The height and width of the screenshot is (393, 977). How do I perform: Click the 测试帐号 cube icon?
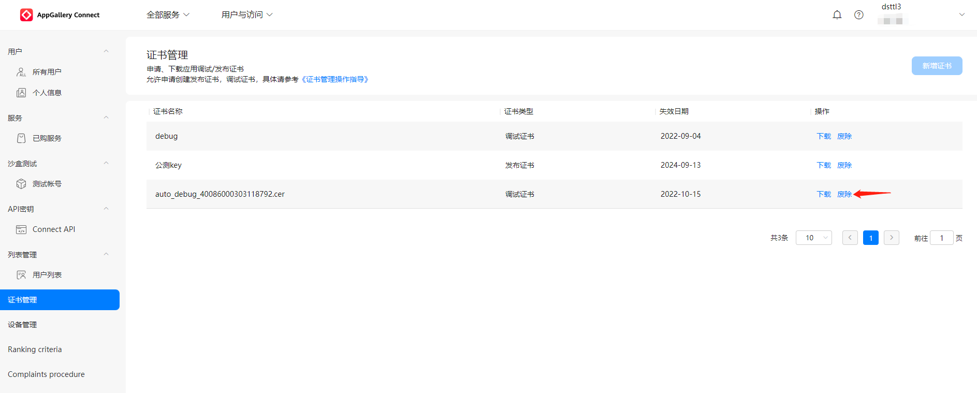[21, 184]
